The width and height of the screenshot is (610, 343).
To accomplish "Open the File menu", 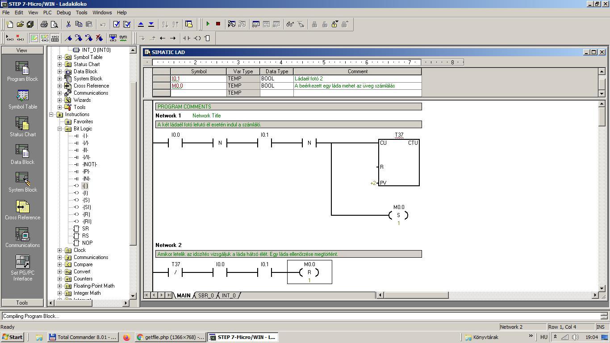I will click(6, 13).
